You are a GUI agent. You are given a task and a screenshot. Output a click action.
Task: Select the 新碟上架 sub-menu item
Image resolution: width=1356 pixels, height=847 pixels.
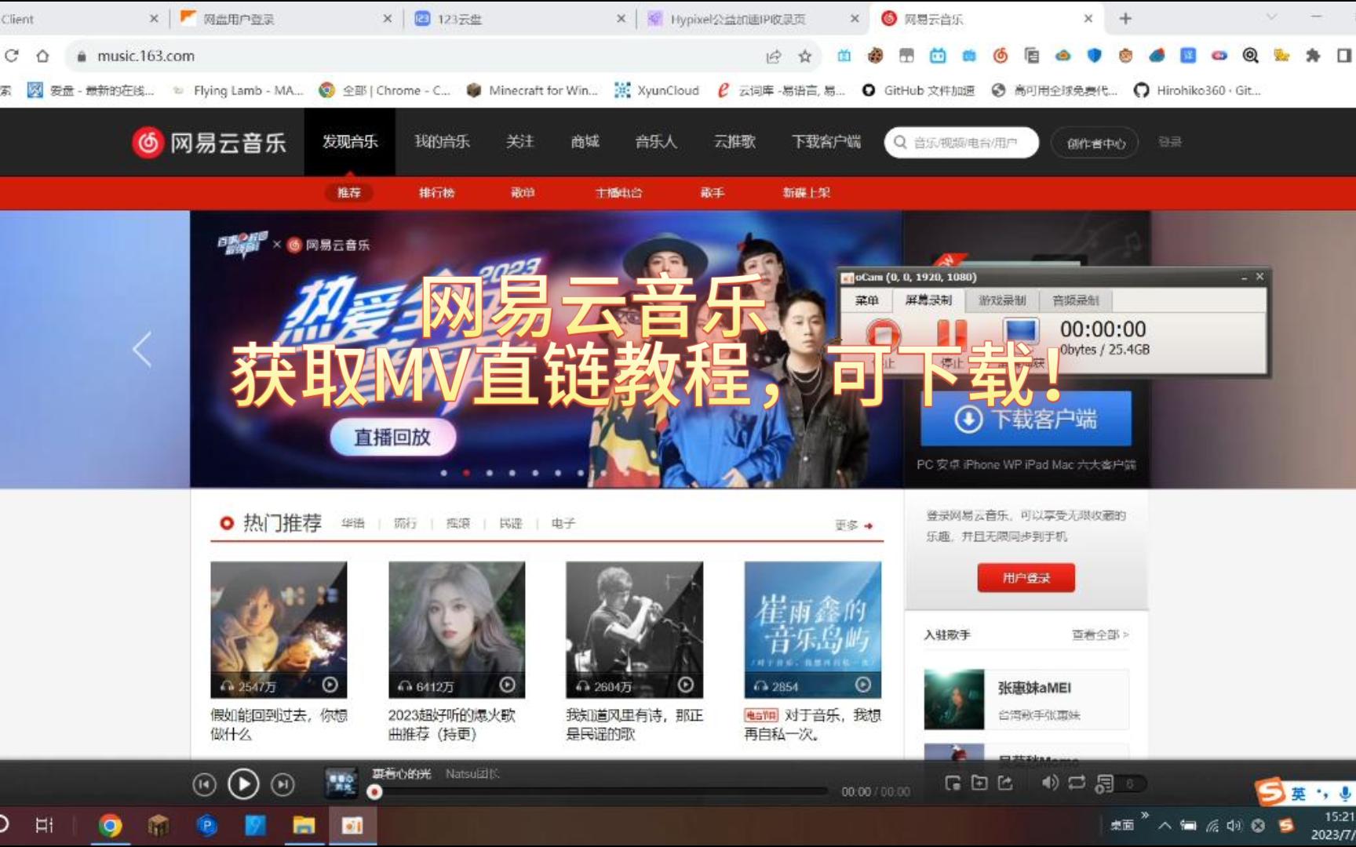(x=806, y=193)
